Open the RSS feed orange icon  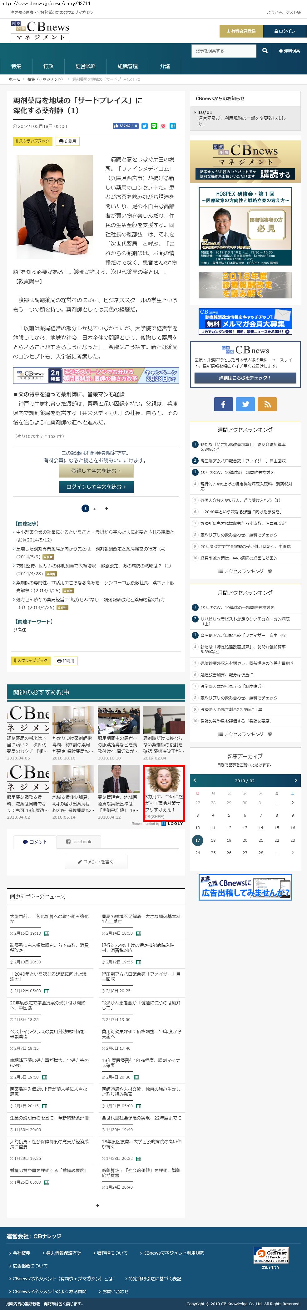267,404
